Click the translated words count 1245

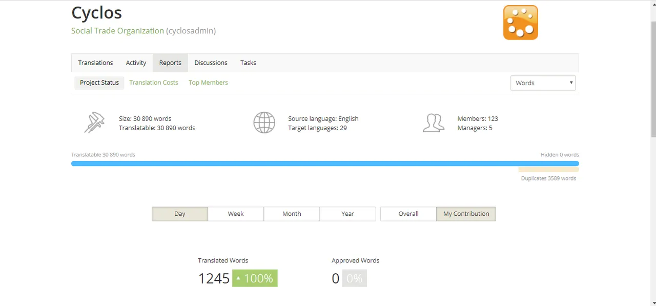click(214, 278)
